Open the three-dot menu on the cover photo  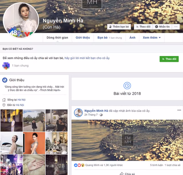coord(176,27)
